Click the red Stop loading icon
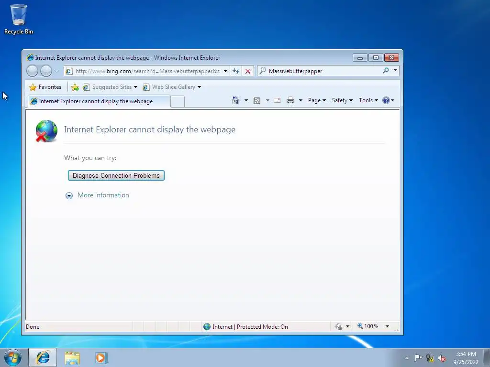This screenshot has height=367, width=490. pos(248,71)
